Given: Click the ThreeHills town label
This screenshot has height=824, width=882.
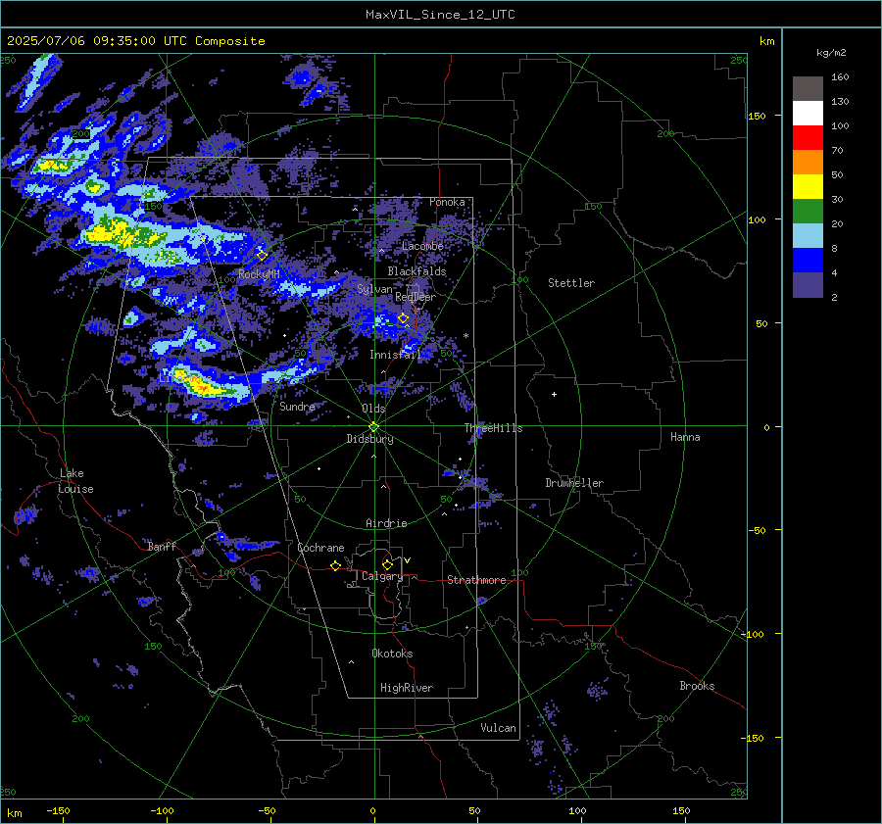Looking at the screenshot, I should pyautogui.click(x=493, y=428).
